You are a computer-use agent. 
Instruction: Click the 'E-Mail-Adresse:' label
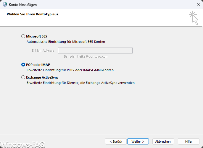click(43, 51)
